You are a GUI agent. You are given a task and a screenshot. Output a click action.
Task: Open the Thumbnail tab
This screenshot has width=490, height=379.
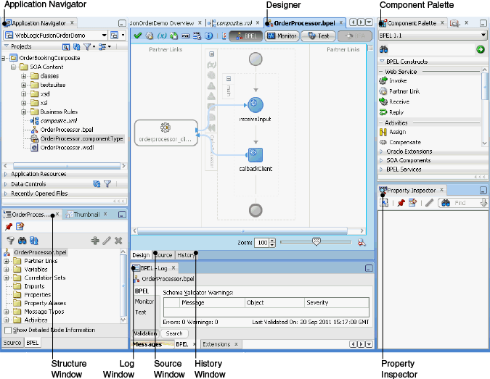click(x=86, y=215)
